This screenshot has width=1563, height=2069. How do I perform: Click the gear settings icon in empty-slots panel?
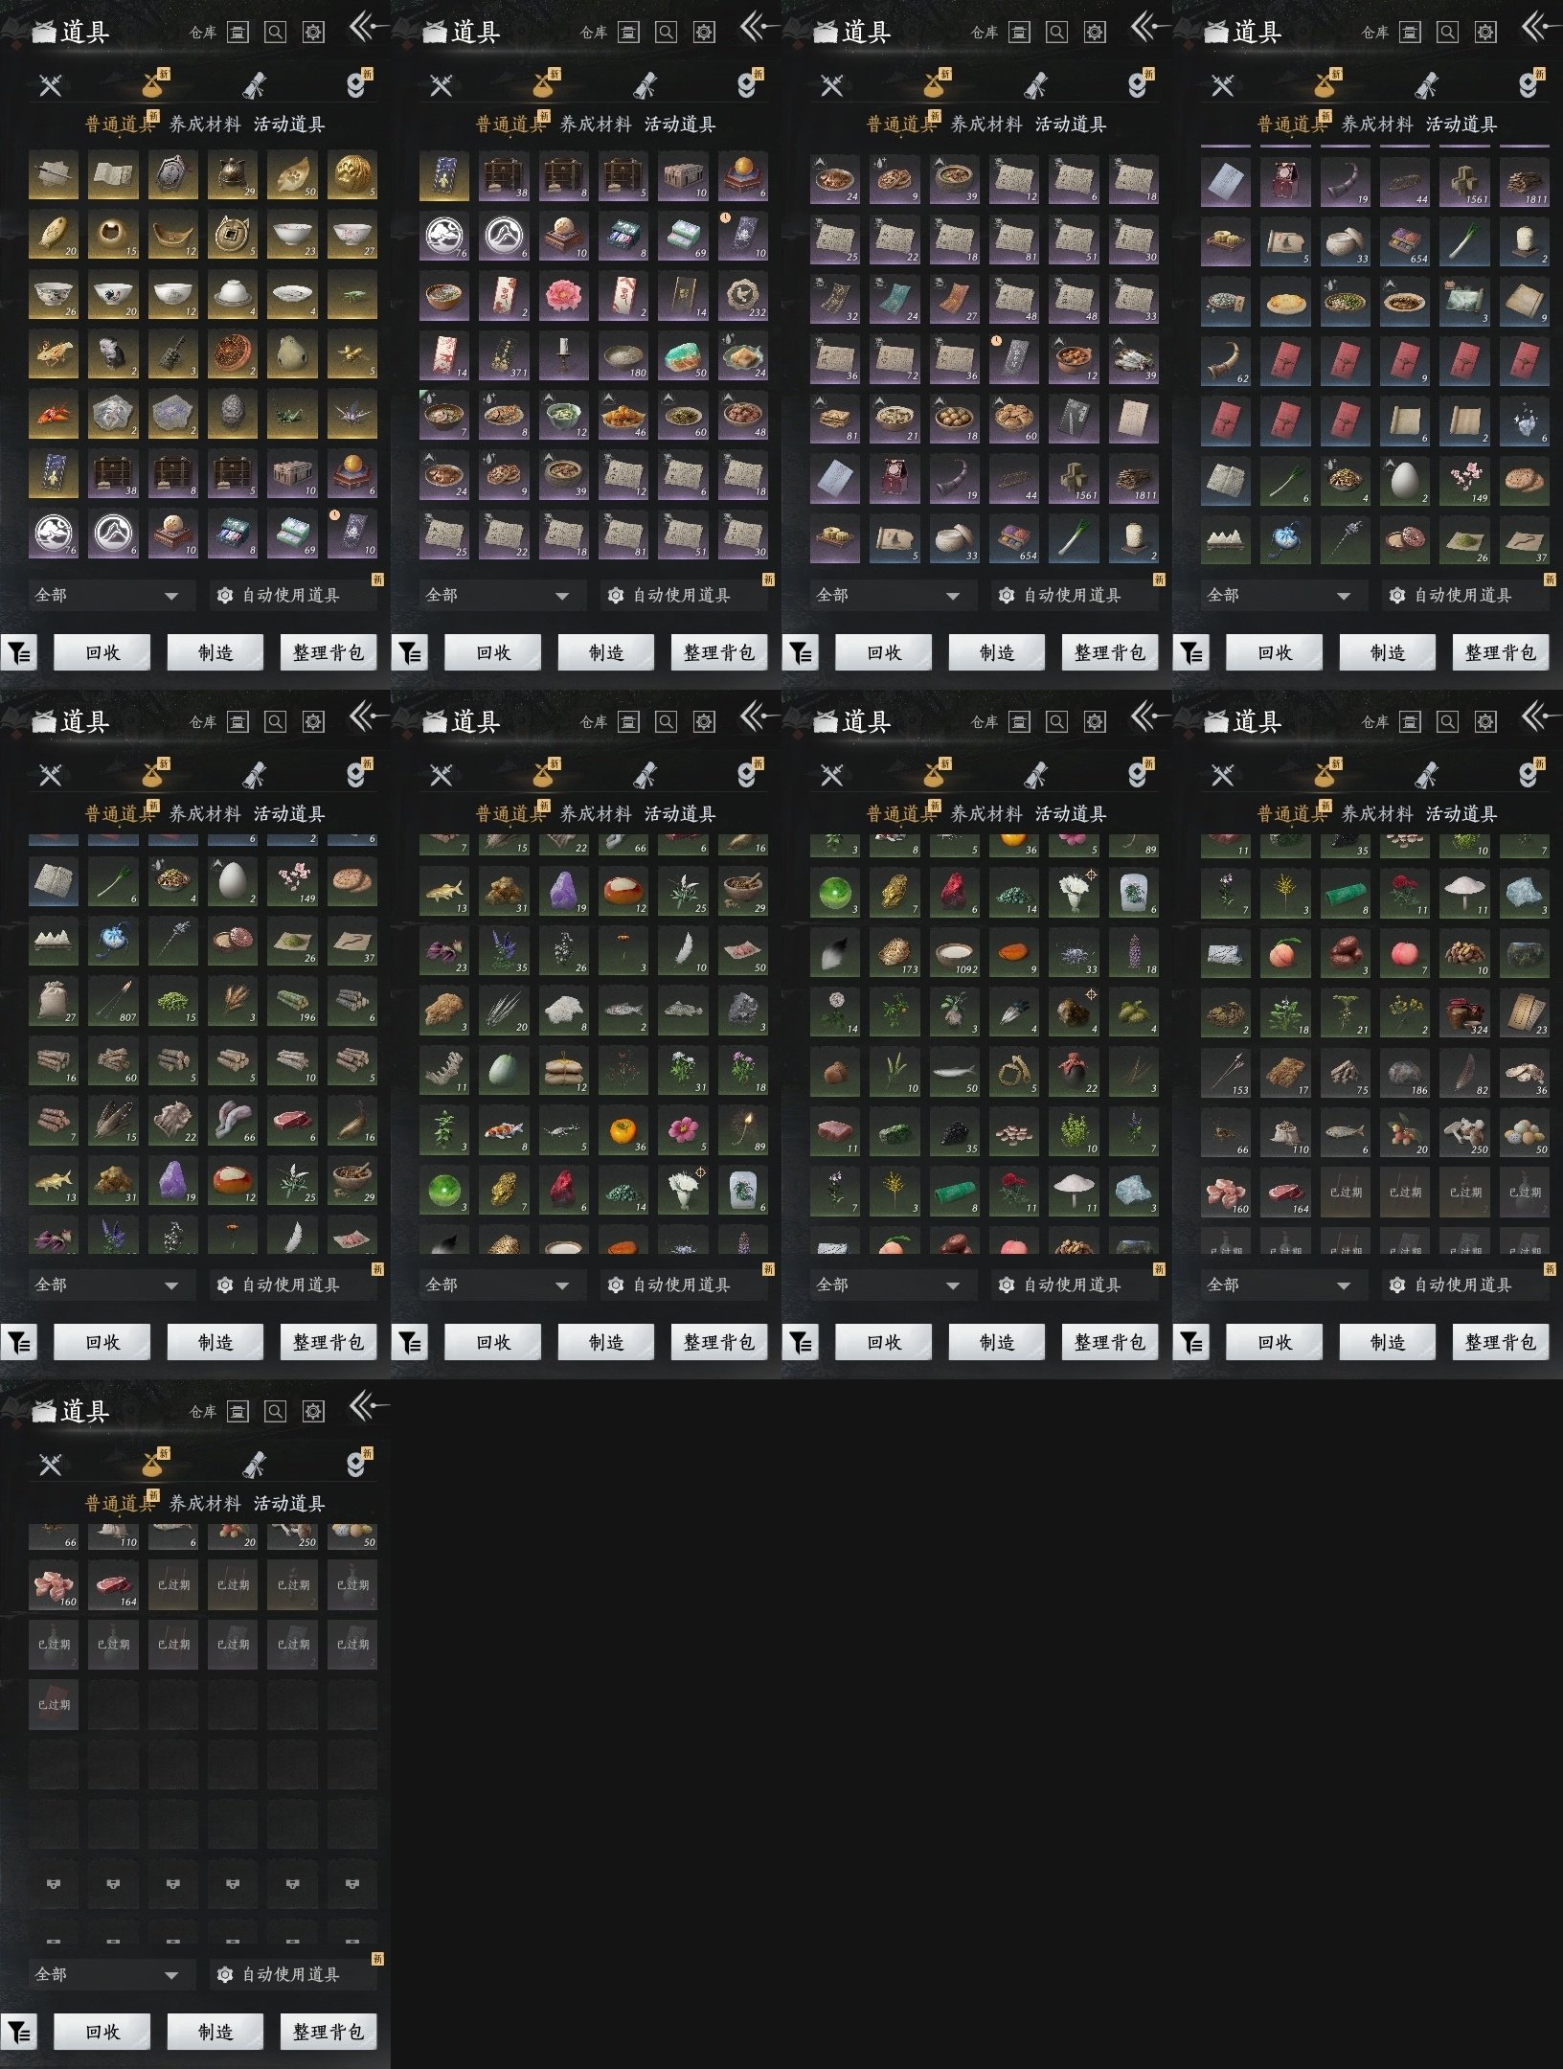[x=313, y=1411]
